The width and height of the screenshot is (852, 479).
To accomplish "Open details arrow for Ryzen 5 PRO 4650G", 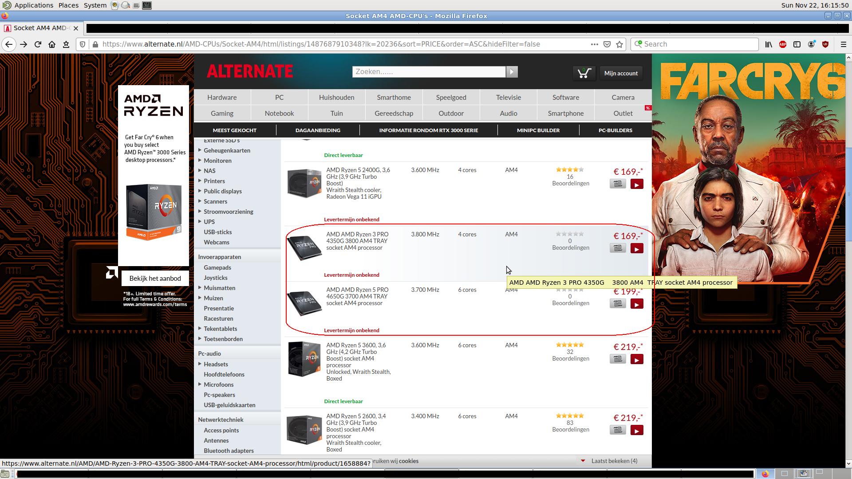I will (637, 304).
